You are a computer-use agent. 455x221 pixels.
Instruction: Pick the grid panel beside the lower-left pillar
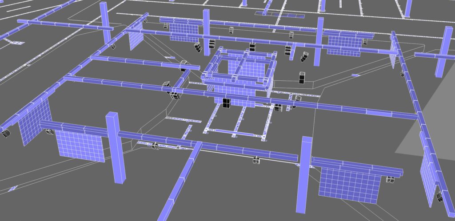coord(80,146)
